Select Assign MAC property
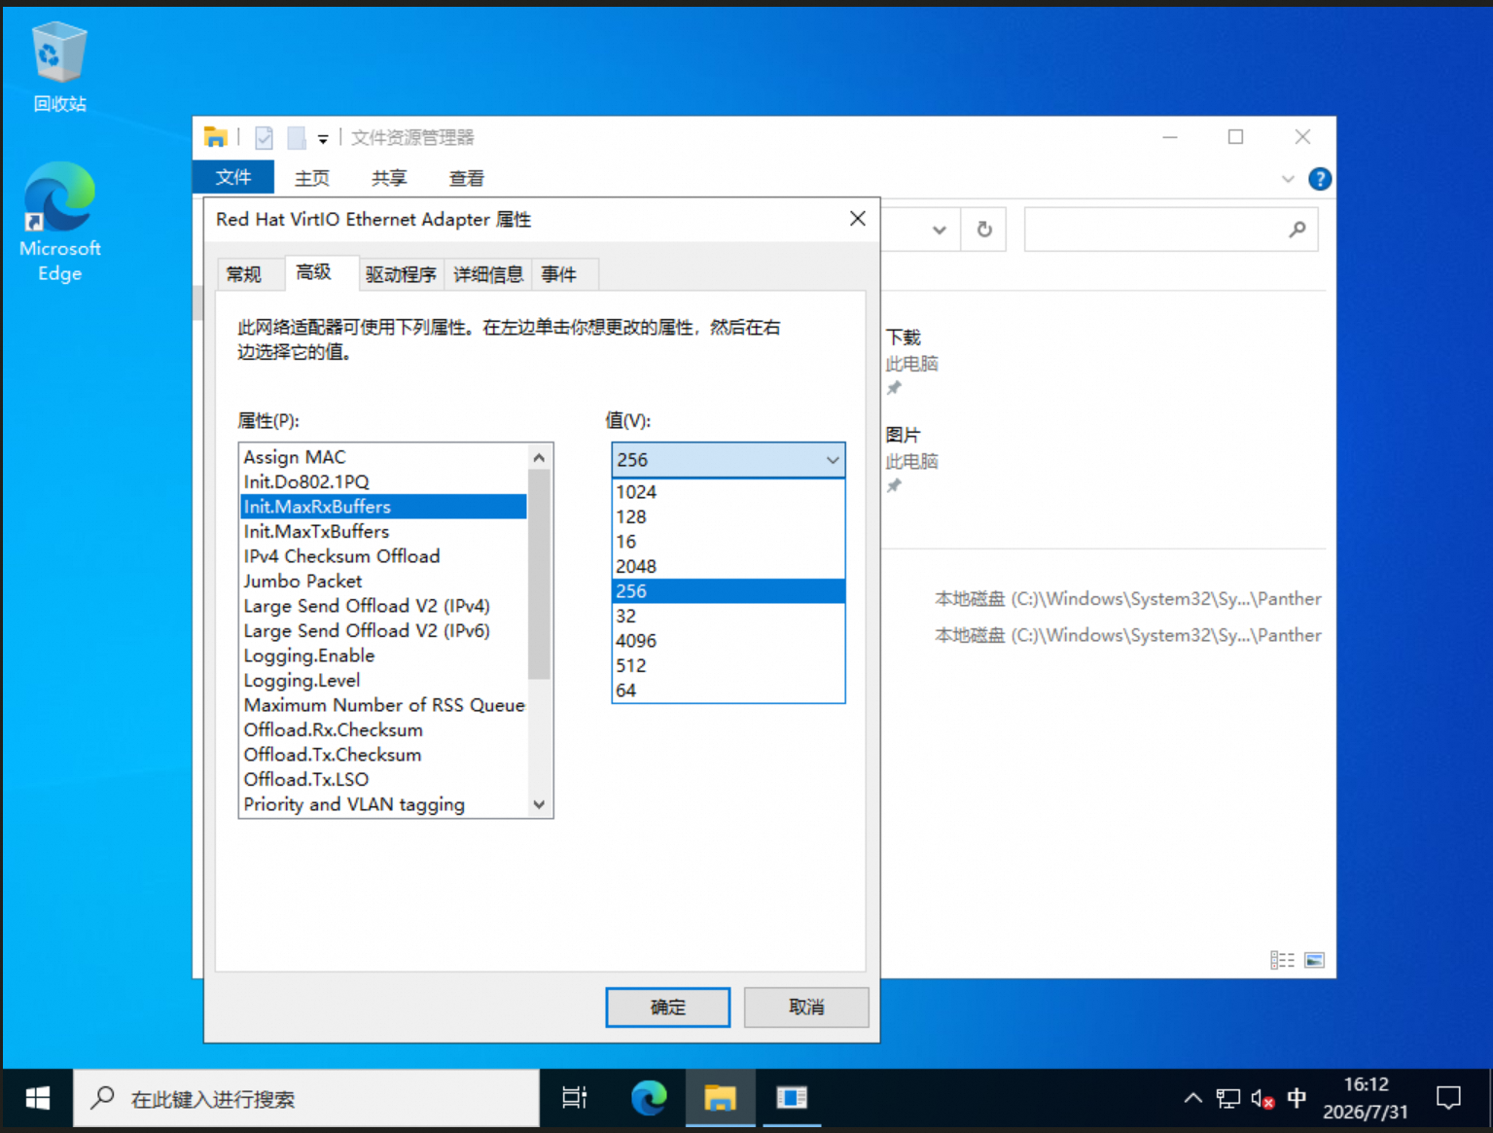This screenshot has height=1133, width=1493. [383, 457]
